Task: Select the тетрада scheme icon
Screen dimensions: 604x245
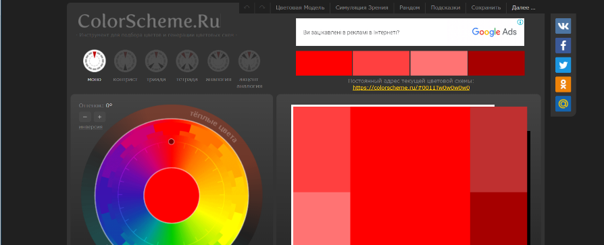Action: (x=187, y=61)
